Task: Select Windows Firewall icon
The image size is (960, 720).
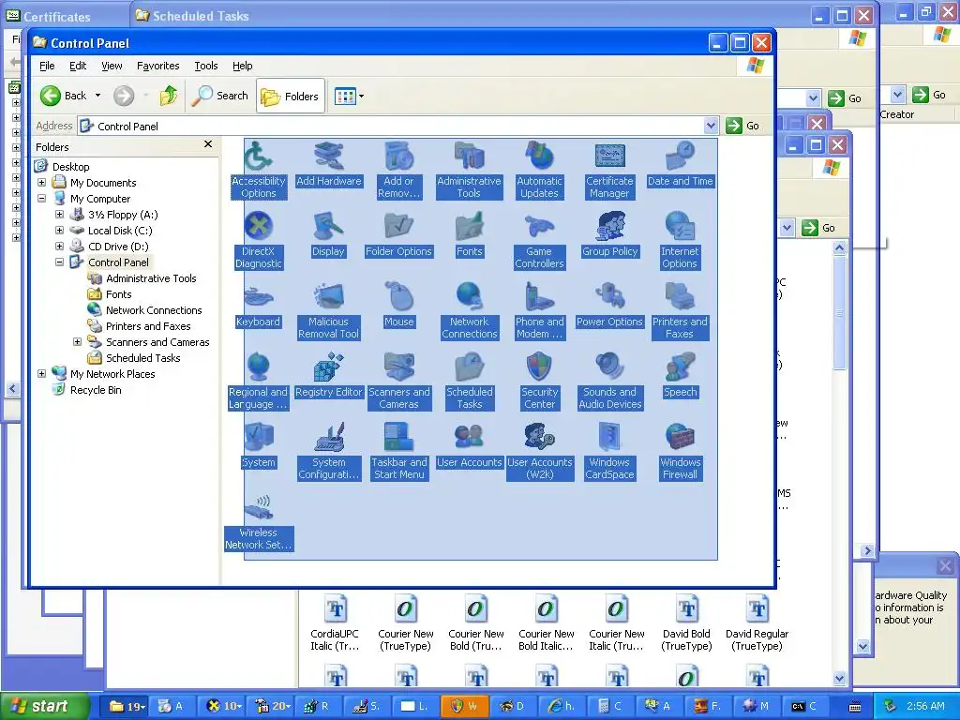Action: (x=680, y=452)
